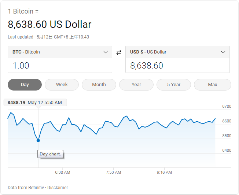The image size is (239, 195).
Task: Select the Day chart range
Action: coord(25,85)
